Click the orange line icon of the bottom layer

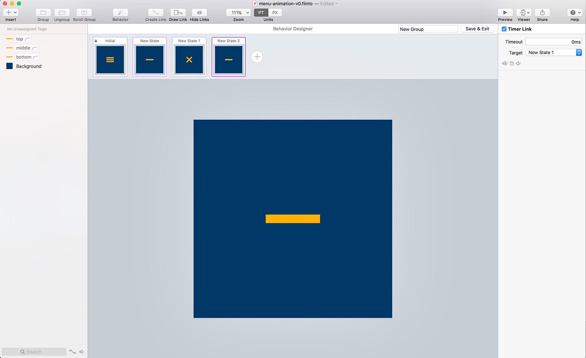[x=10, y=57]
